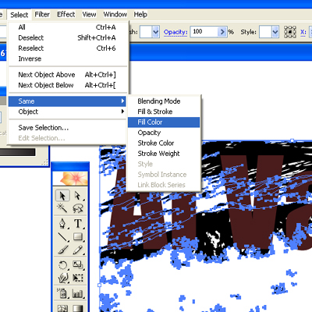This screenshot has height=312, width=312.
Task: Select the Warp tool
Action: [x=62, y=278]
